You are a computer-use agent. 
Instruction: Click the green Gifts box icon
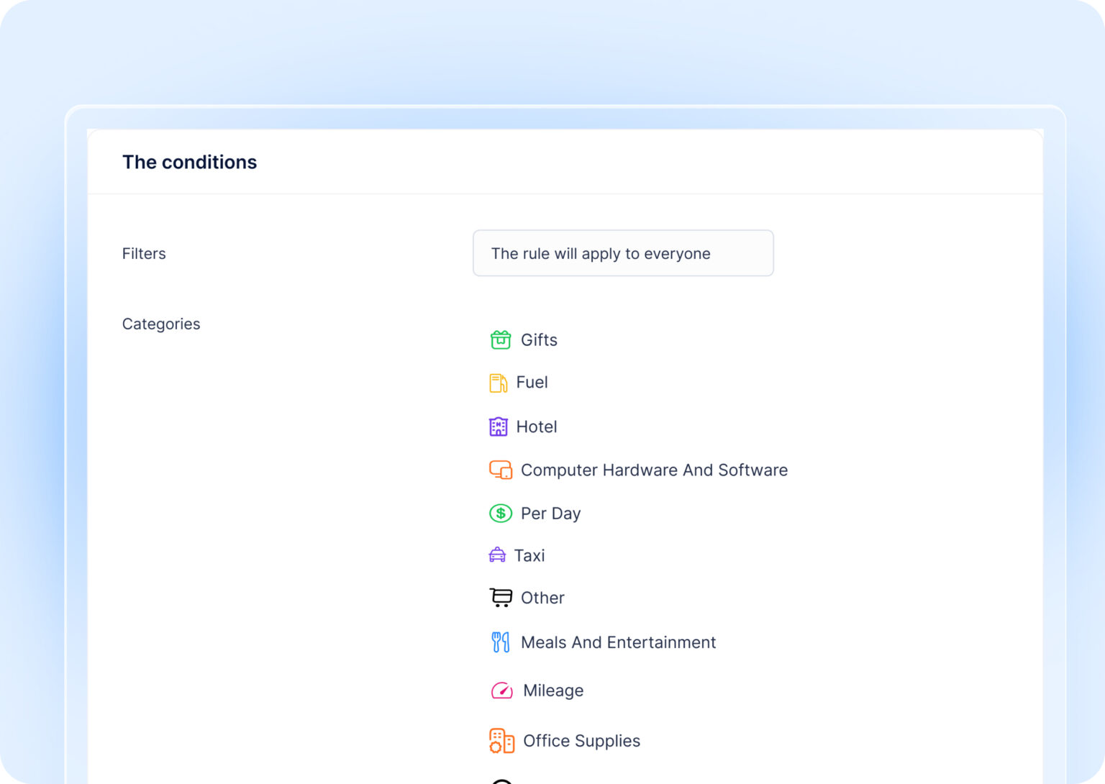(x=500, y=339)
